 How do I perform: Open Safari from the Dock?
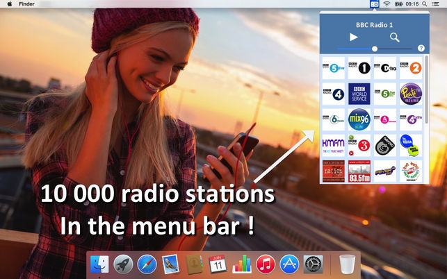(x=147, y=264)
